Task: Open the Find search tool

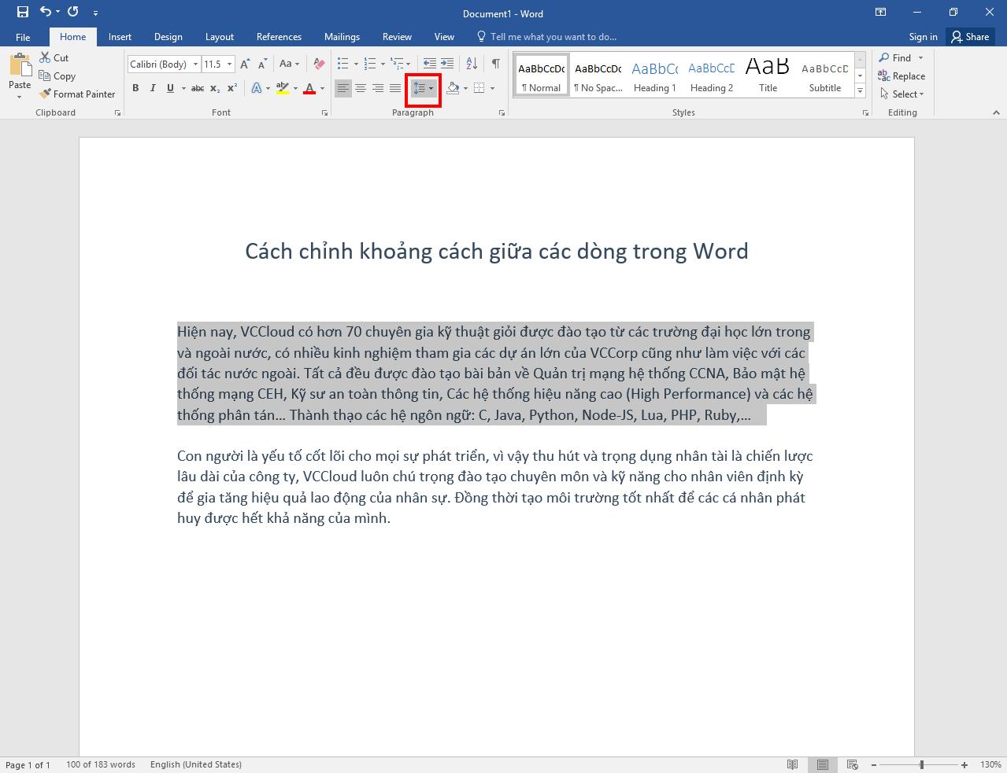Action: tap(896, 58)
